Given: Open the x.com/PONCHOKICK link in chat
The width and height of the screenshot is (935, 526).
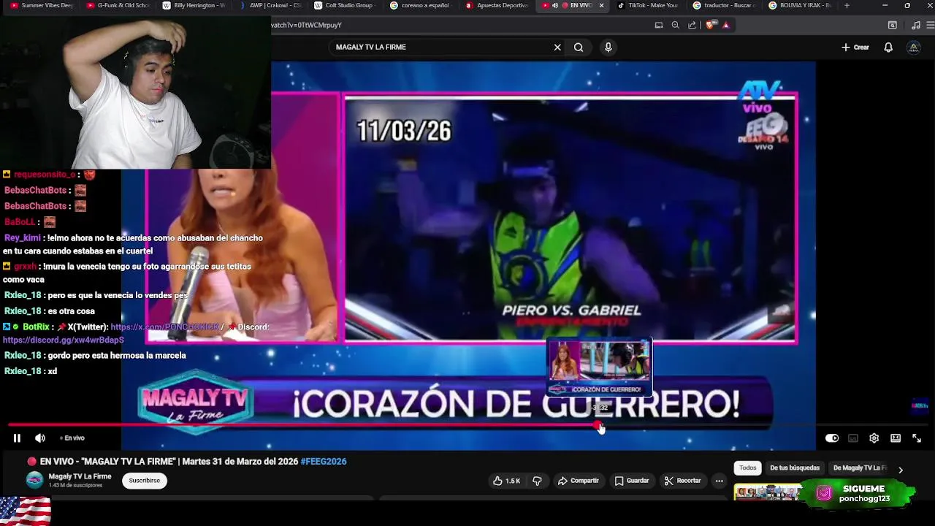Looking at the screenshot, I should (x=164, y=327).
